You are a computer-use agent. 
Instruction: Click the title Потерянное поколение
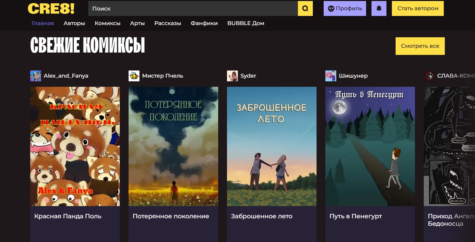[171, 216]
